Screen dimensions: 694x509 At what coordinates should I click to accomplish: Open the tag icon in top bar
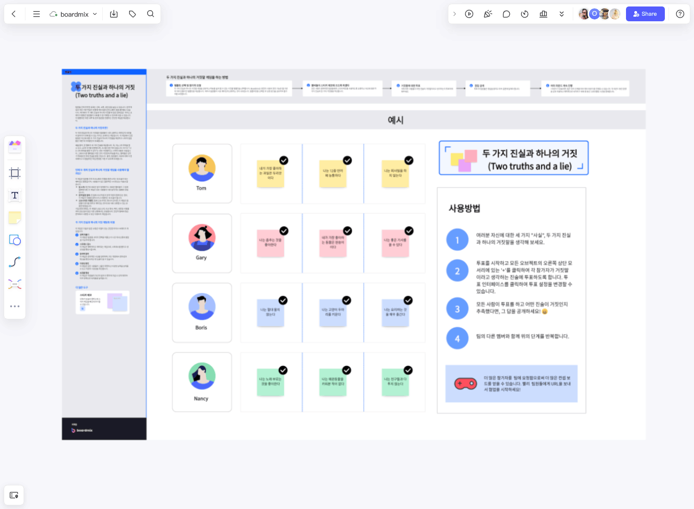[x=132, y=14]
